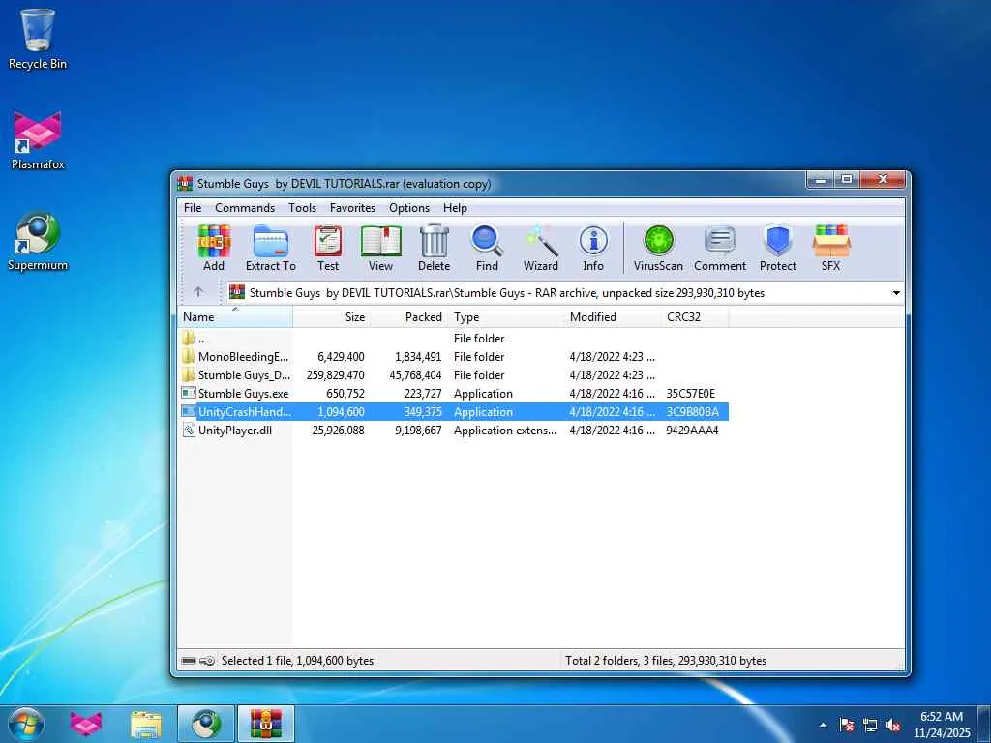This screenshot has height=743, width=991.
Task: Click 'Total 2 folders, 3 files' status text
Action: coord(666,661)
